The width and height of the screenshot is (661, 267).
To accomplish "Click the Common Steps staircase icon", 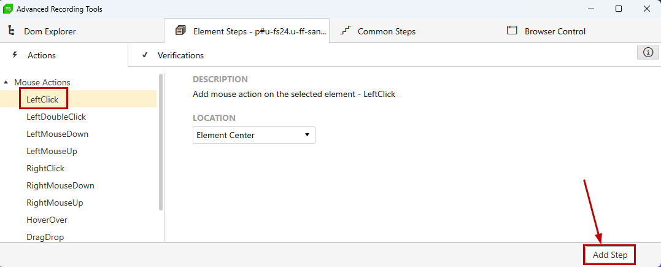I will [x=346, y=30].
